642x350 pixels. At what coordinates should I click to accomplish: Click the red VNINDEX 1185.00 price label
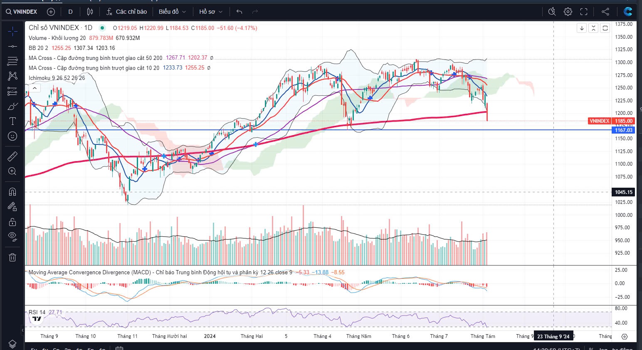tap(611, 121)
